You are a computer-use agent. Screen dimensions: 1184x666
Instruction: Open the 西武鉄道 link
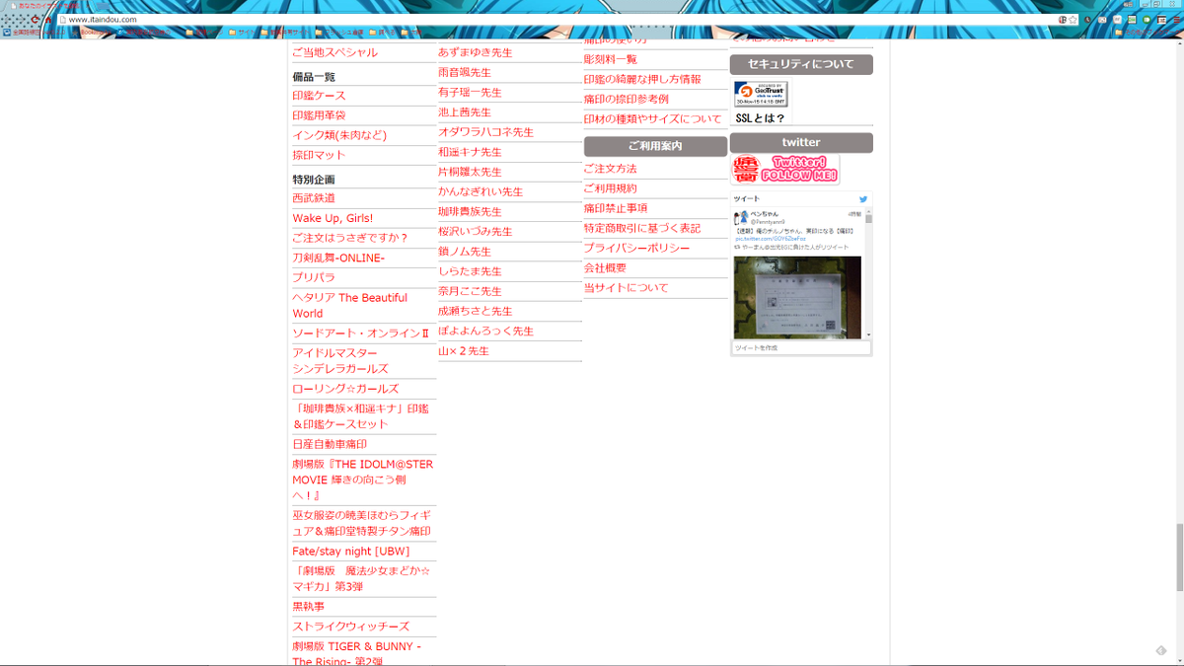pos(314,198)
